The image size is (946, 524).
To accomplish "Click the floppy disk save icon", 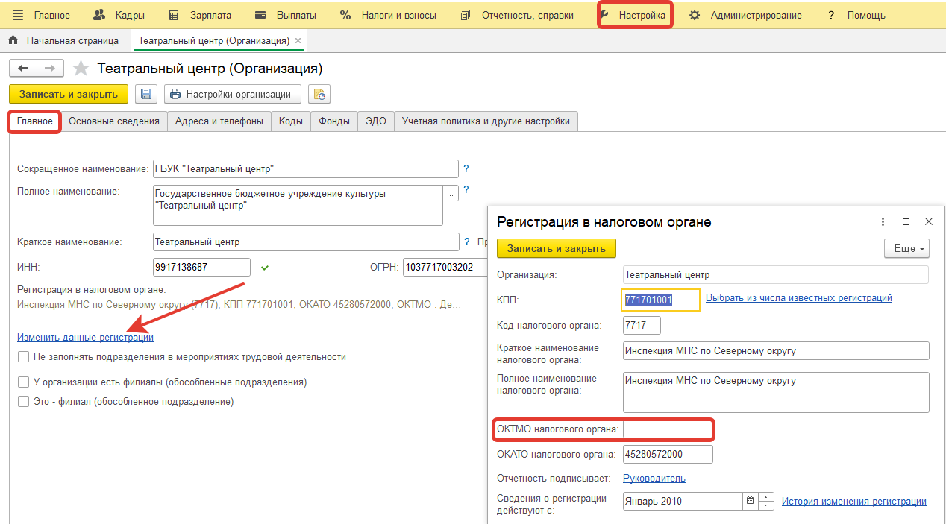I will [x=146, y=94].
